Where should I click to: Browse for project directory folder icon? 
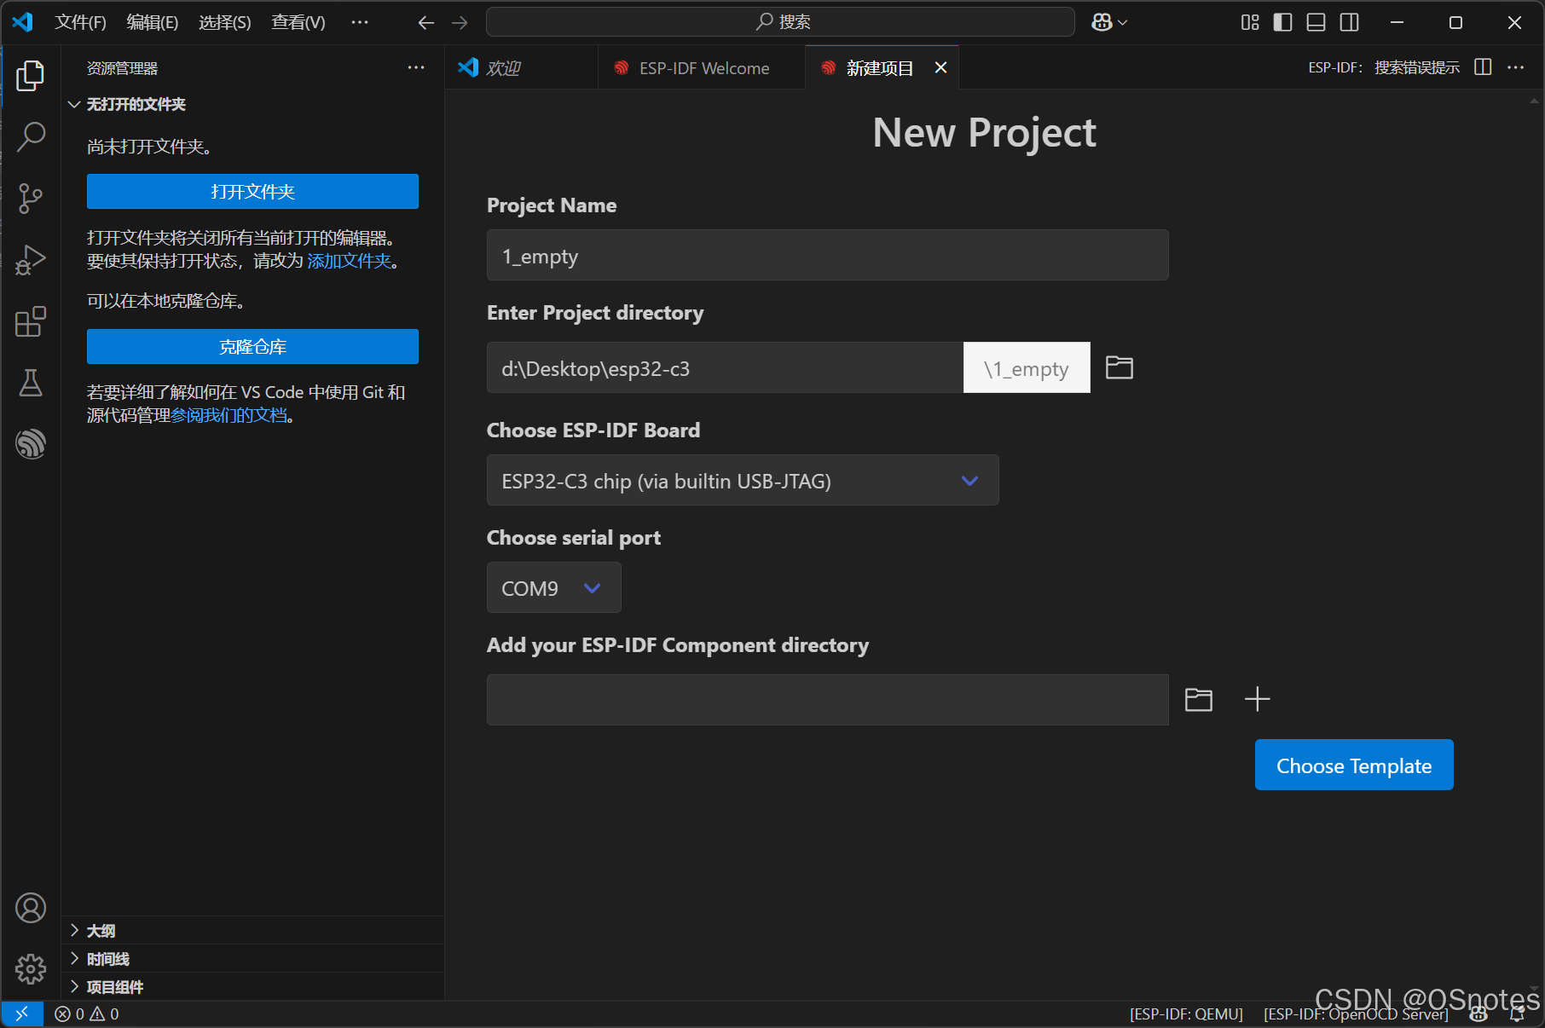[1119, 367]
